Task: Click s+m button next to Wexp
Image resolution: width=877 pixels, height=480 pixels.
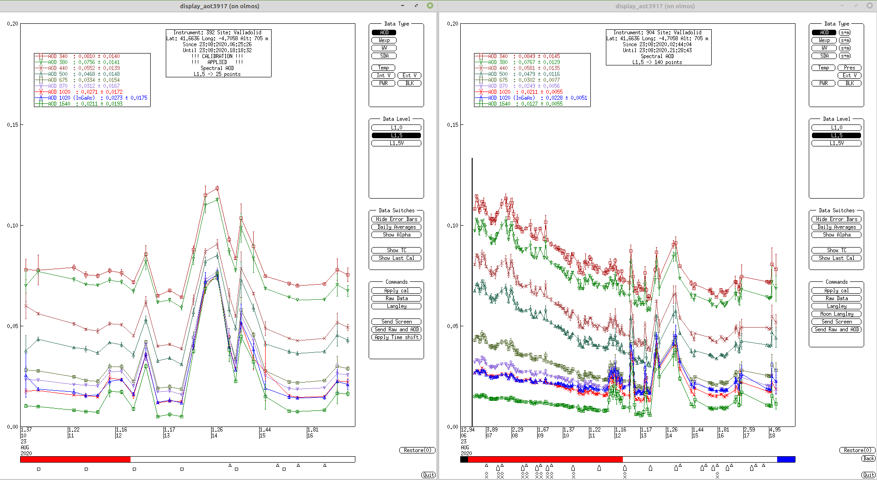Action: [x=845, y=40]
